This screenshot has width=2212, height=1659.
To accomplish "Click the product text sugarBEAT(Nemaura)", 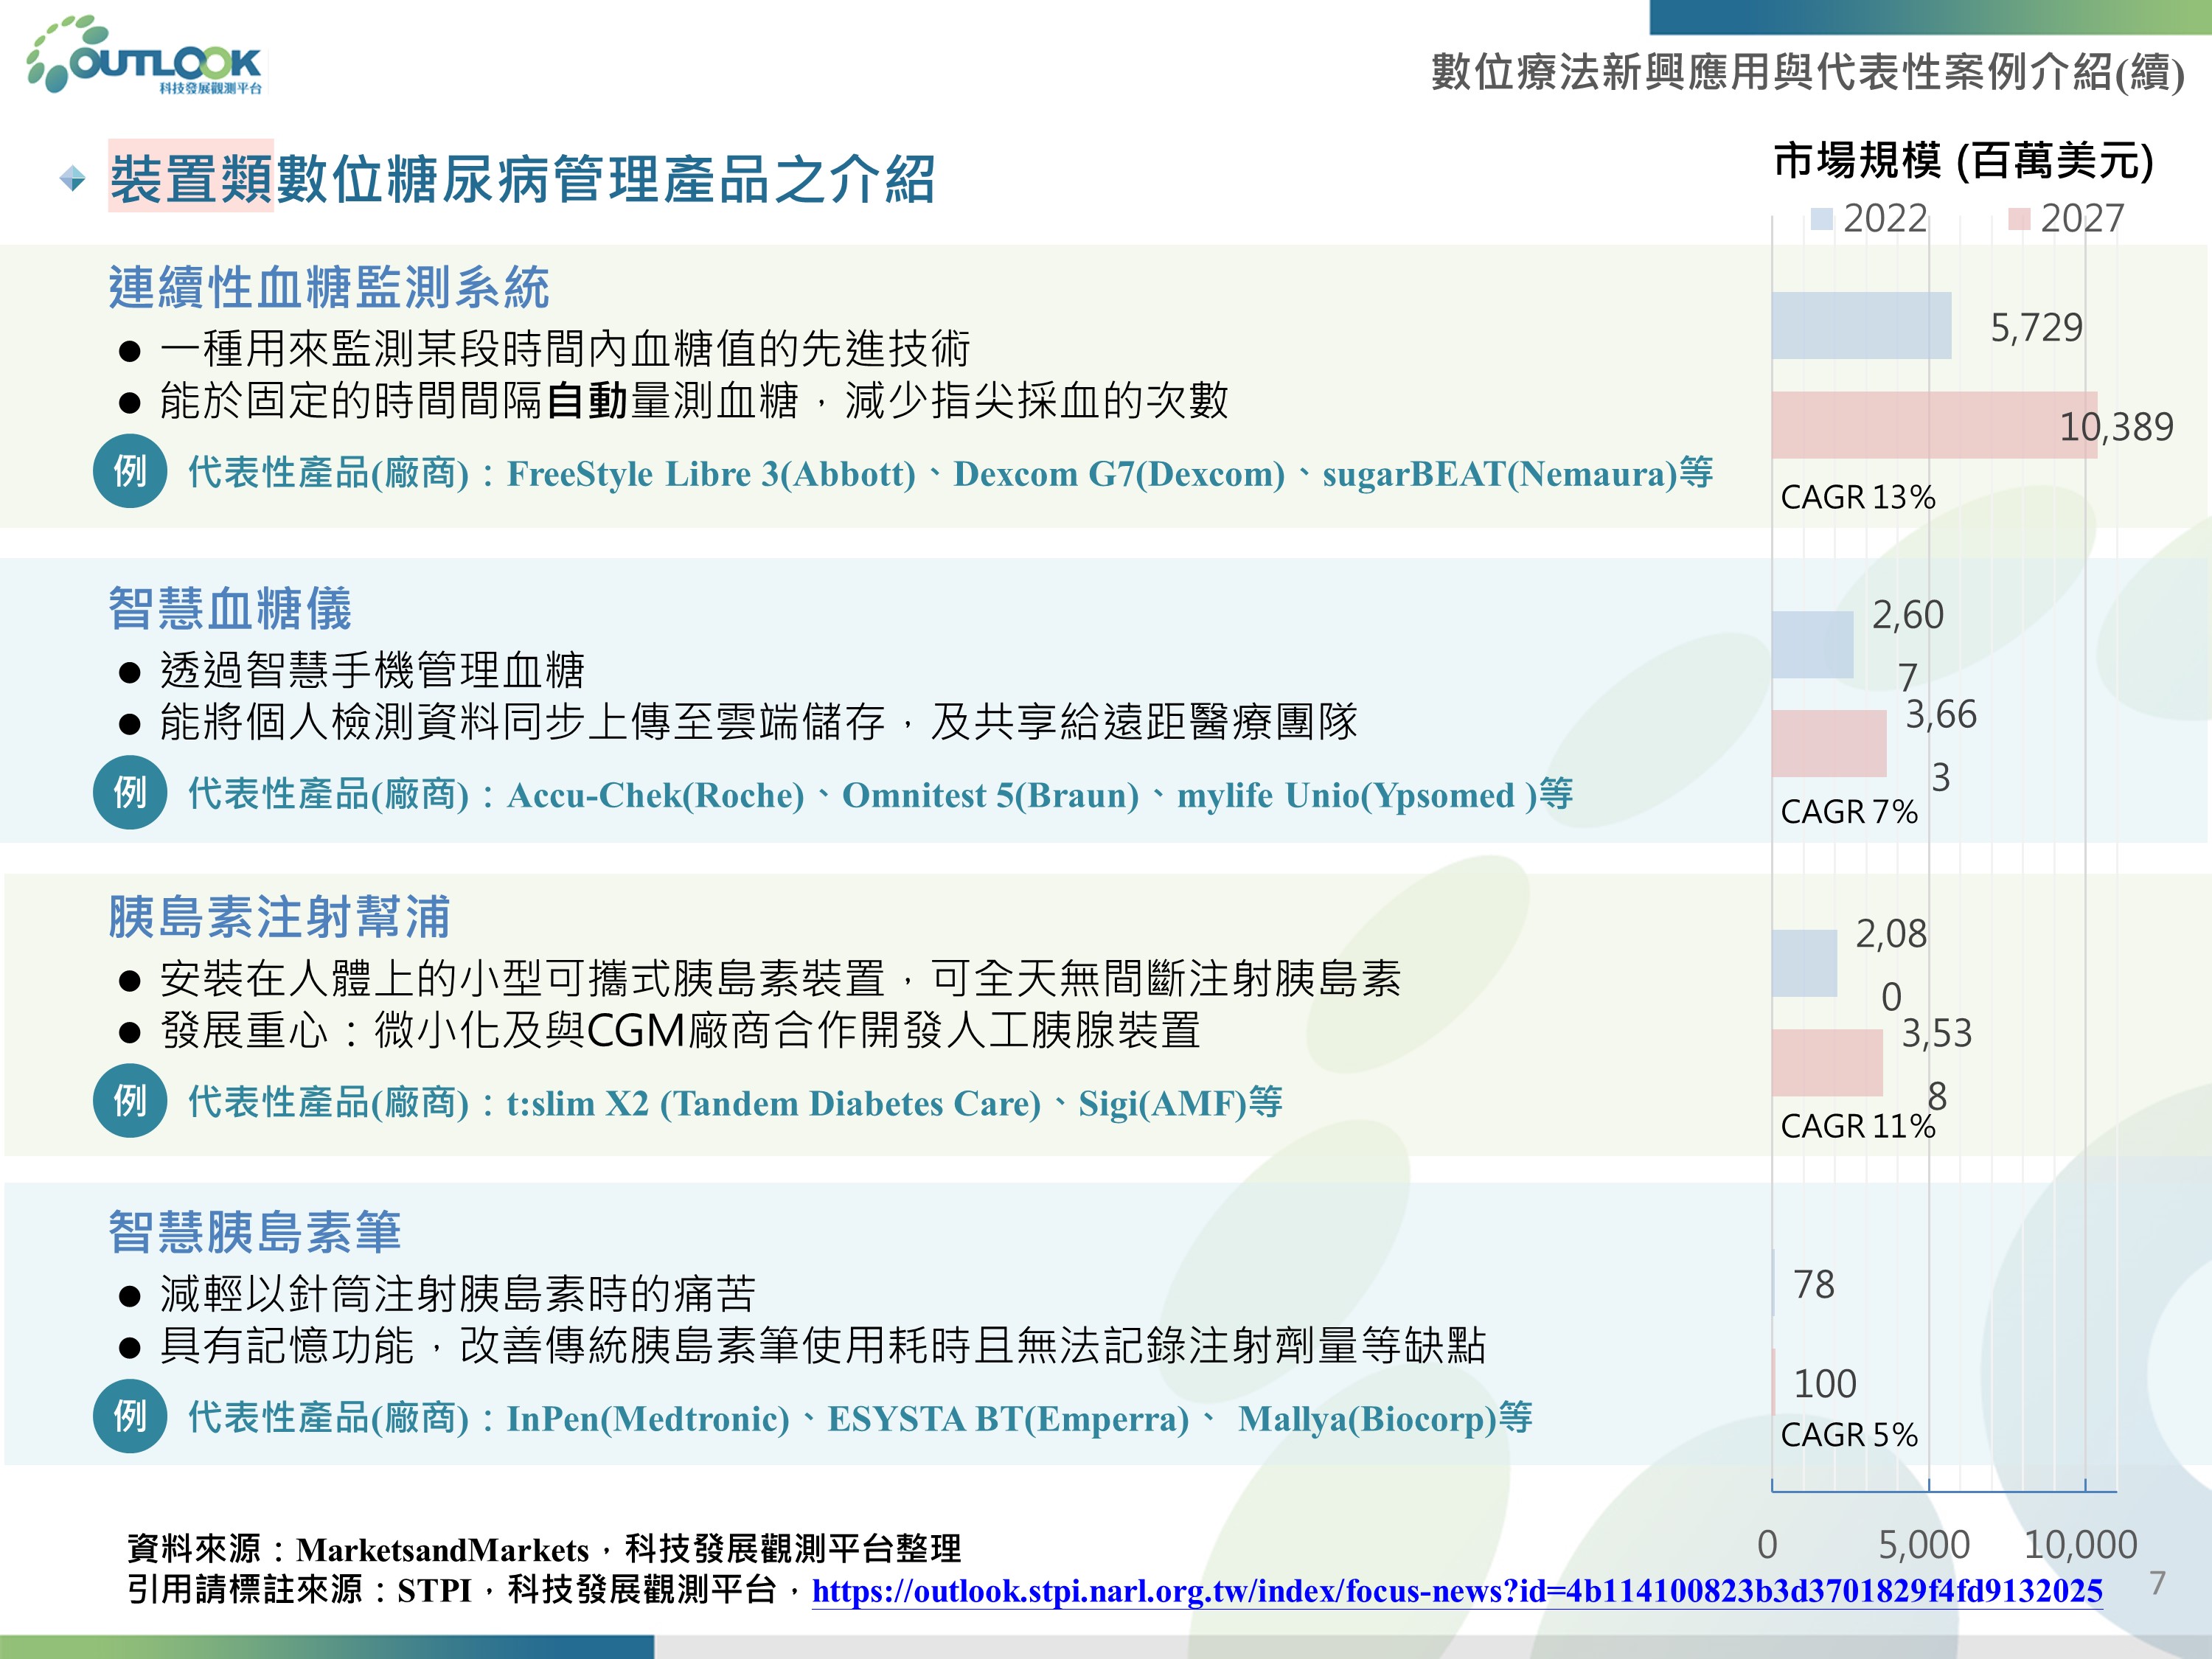I will click(1500, 474).
